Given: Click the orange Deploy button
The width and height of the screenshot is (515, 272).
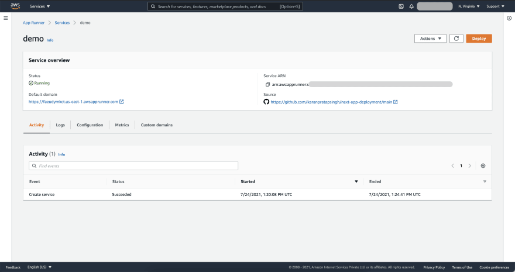Looking at the screenshot, I should pyautogui.click(x=479, y=39).
